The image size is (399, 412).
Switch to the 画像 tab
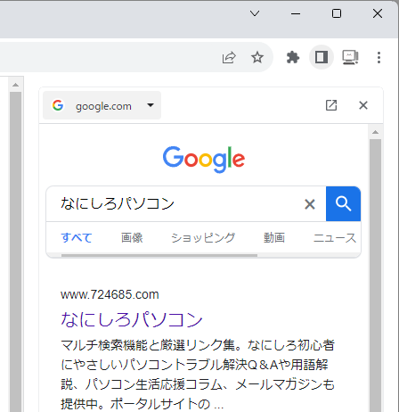(132, 238)
